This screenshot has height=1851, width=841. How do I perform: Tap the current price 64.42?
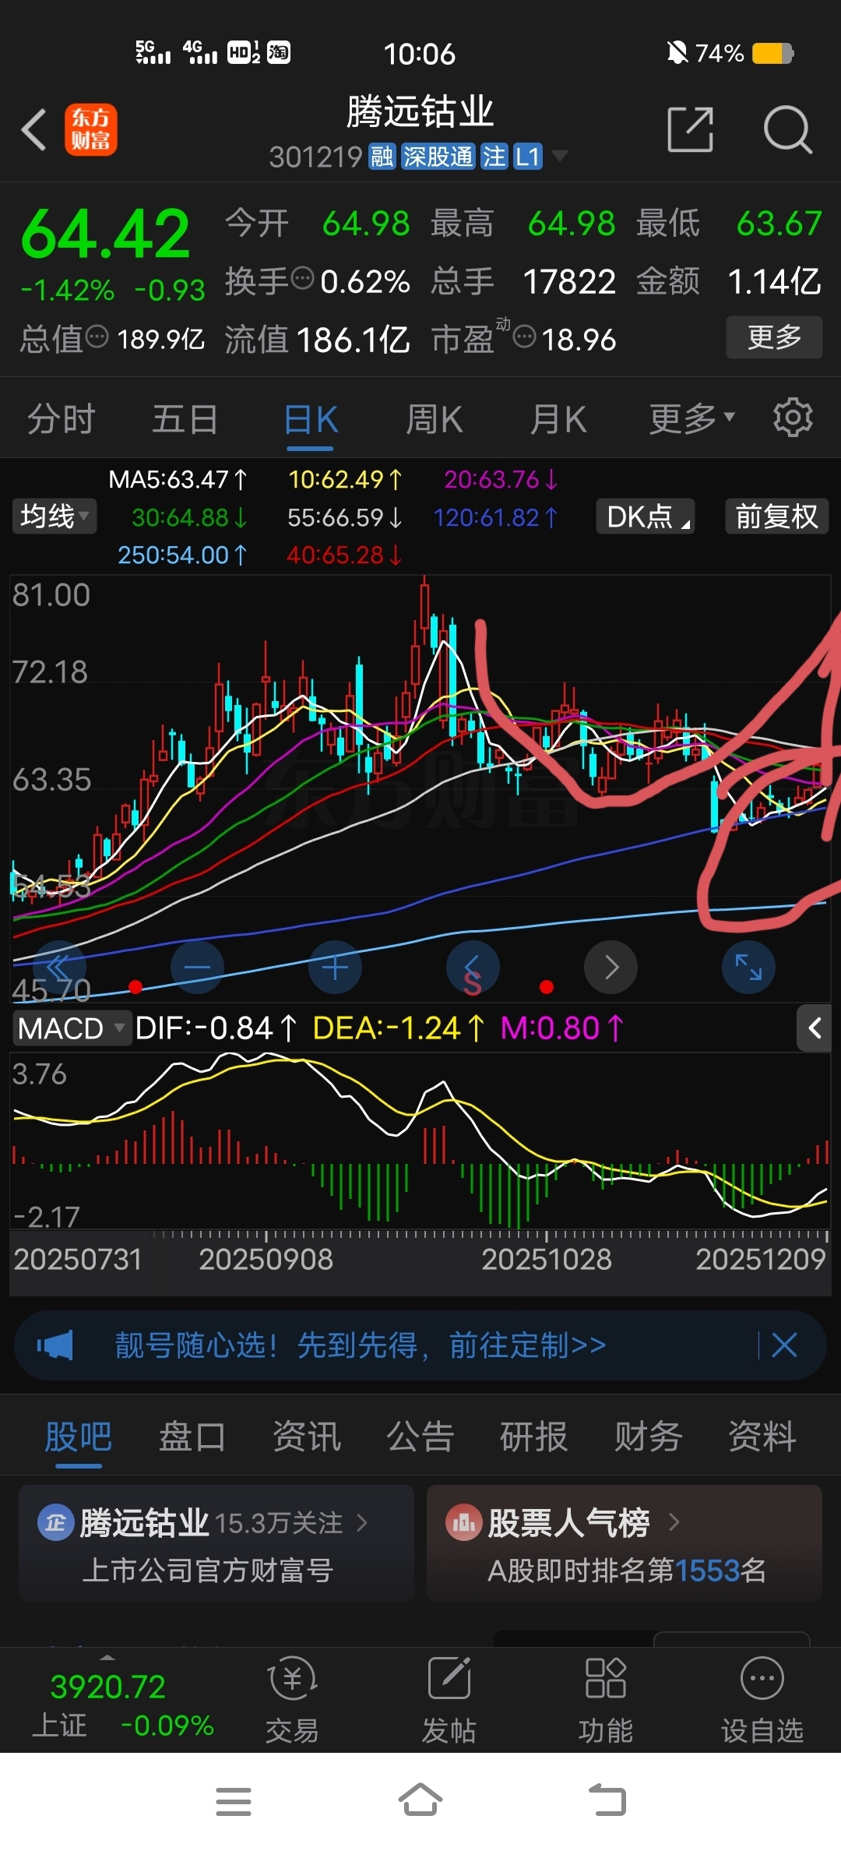tap(106, 234)
